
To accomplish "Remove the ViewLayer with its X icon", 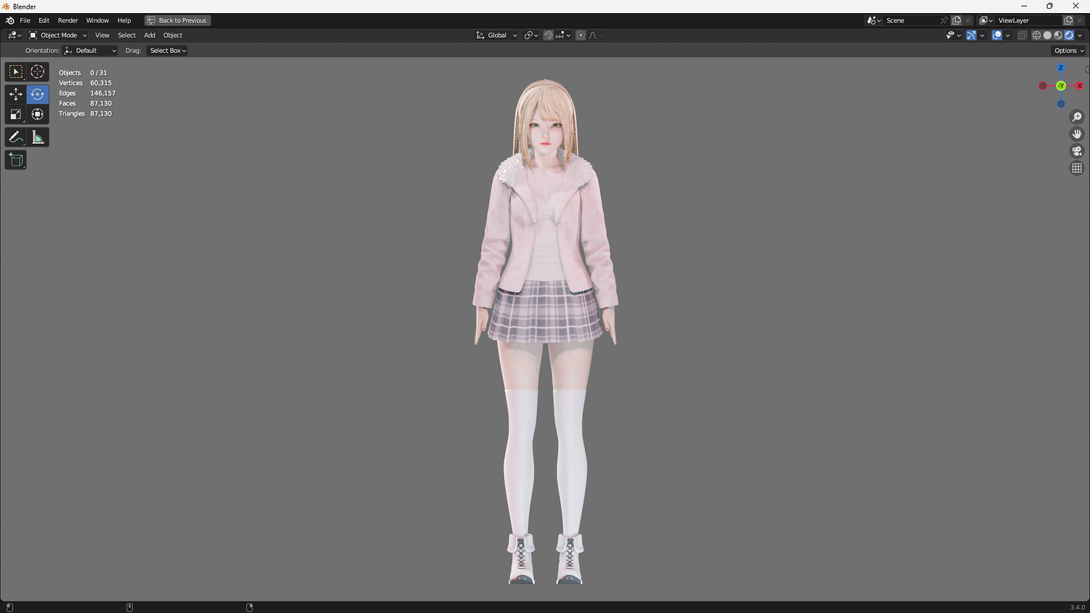I will coord(1080,20).
